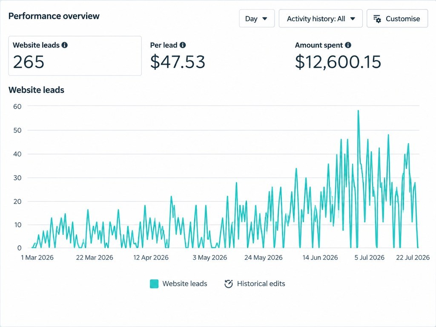This screenshot has width=436, height=327.
Task: Select the Per lead metric
Action: pos(178,56)
